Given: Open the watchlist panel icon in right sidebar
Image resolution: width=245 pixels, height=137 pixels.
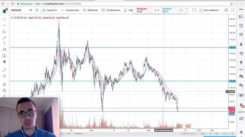Looking at the screenshot, I should coord(241,16).
